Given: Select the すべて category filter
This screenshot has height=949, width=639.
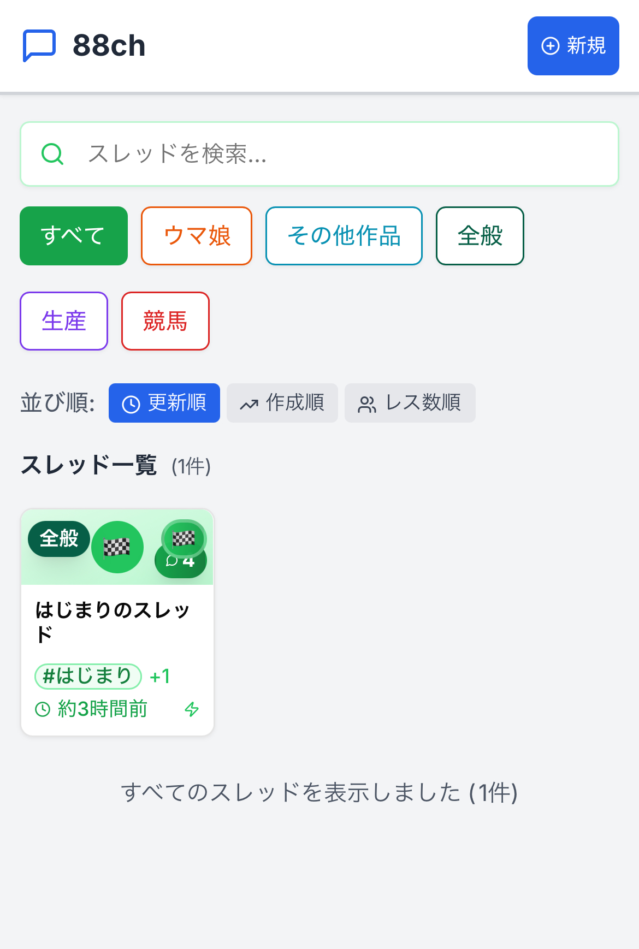Looking at the screenshot, I should (x=74, y=236).
